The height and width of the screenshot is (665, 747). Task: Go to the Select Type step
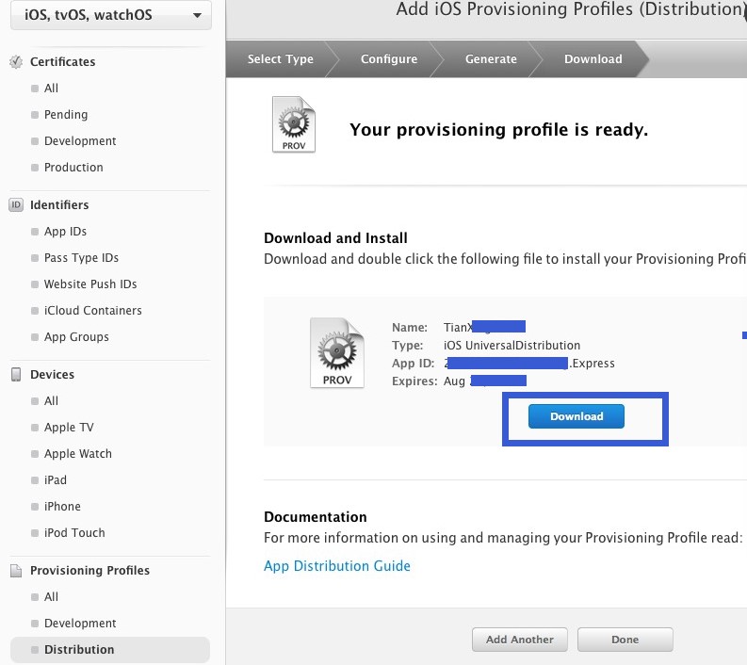280,59
